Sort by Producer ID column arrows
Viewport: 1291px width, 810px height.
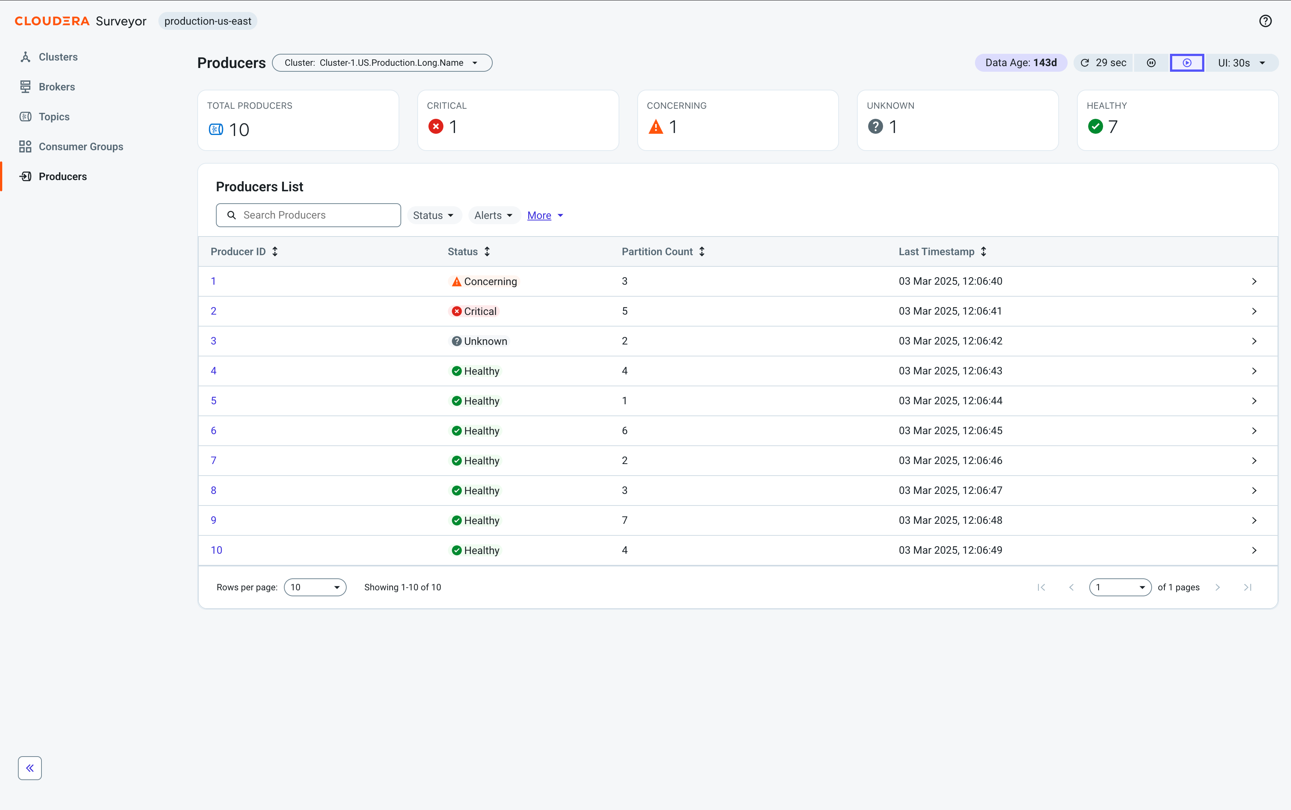coord(275,251)
